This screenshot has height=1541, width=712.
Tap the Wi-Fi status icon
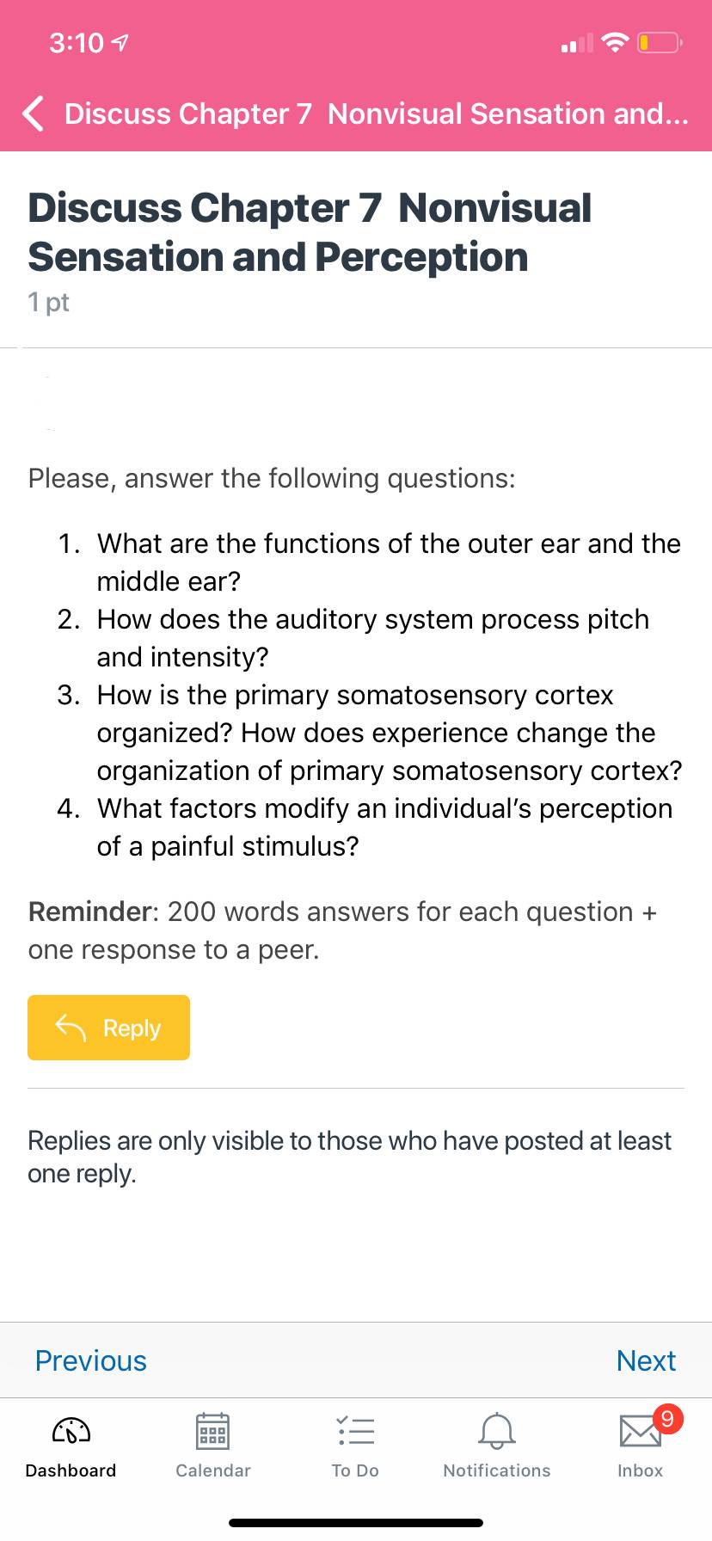click(x=615, y=42)
